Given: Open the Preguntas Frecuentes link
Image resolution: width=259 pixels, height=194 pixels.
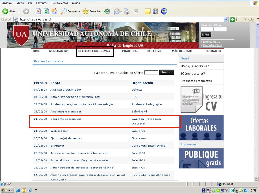Looking at the screenshot, I should click(x=196, y=81).
